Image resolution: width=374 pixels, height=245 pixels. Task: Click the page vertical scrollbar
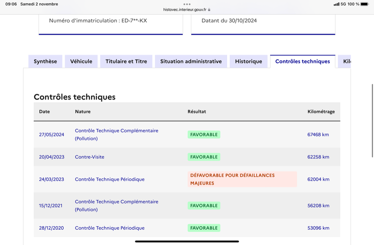tap(372, 120)
